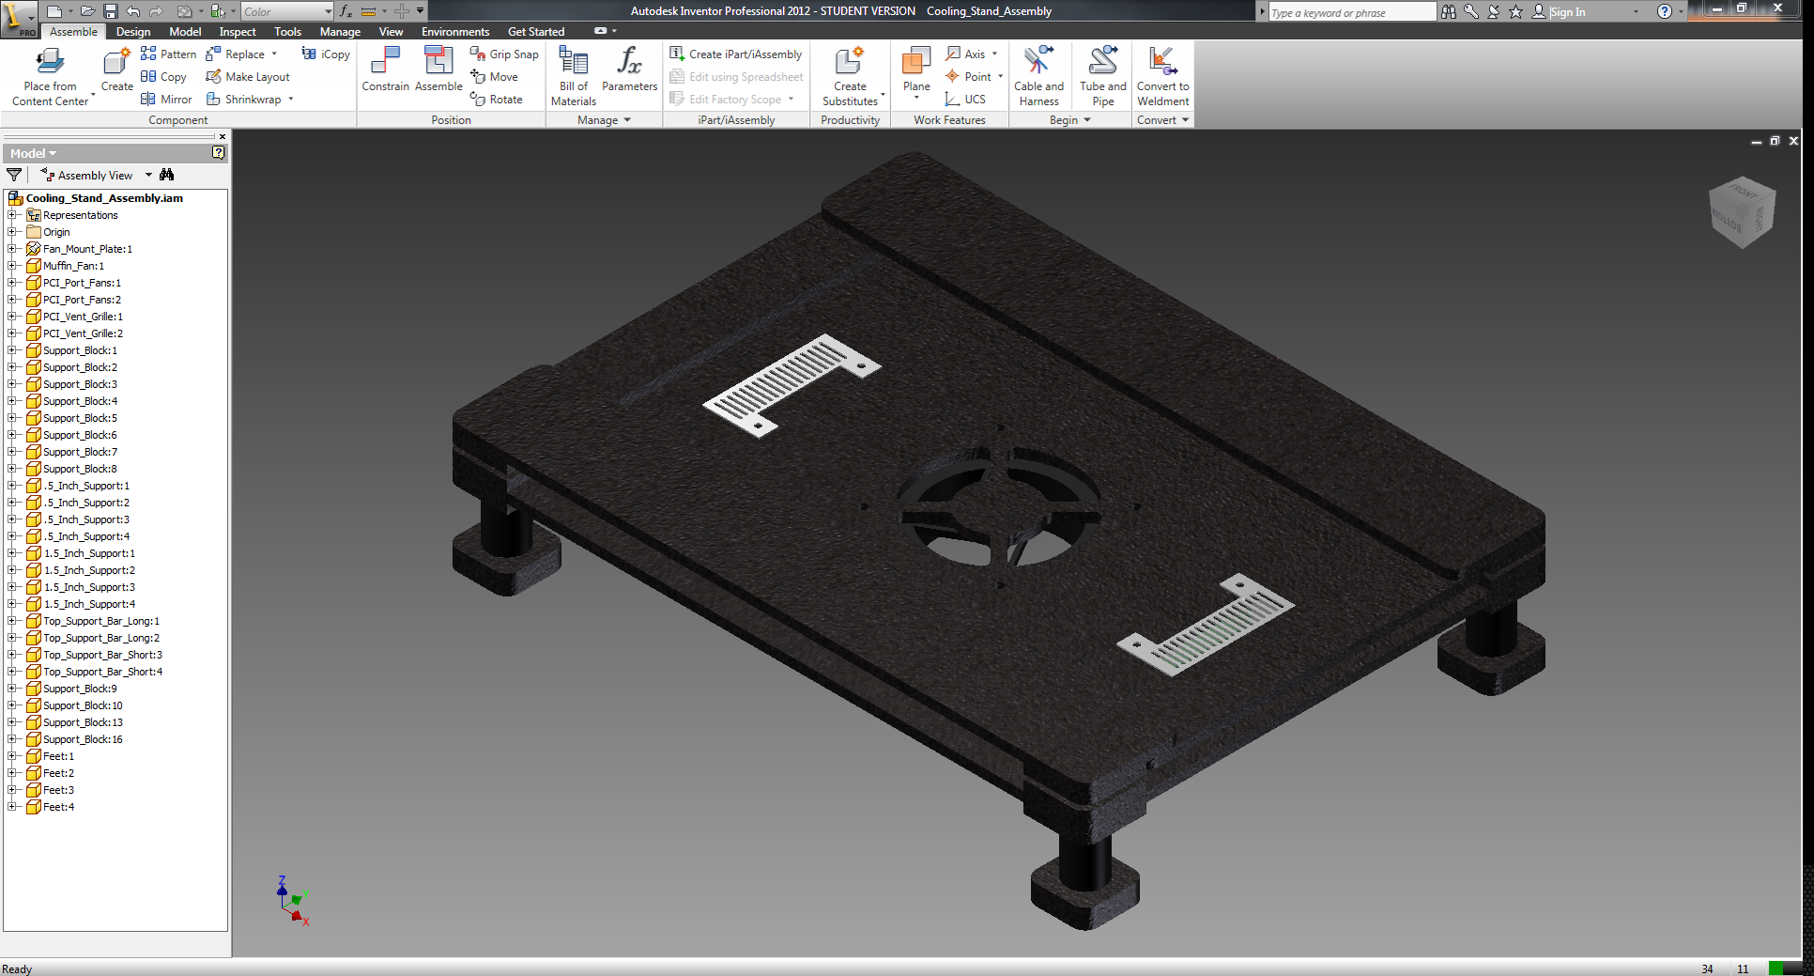The image size is (1814, 976).
Task: Click the Save icon in quick access toolbar
Action: (x=110, y=11)
